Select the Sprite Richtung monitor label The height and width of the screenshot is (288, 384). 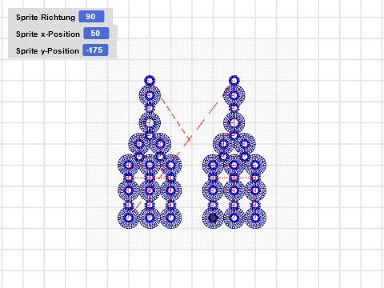point(46,18)
